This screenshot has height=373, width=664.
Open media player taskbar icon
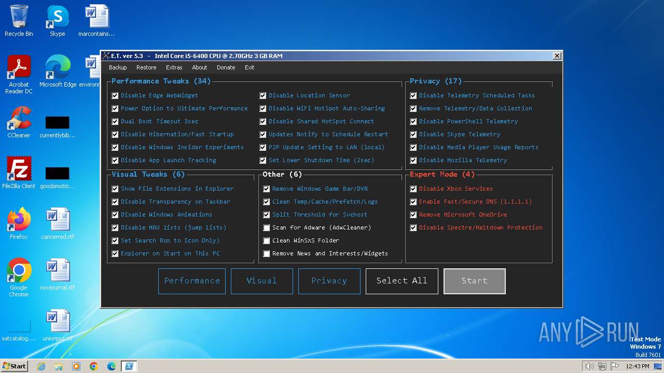[x=76, y=366]
